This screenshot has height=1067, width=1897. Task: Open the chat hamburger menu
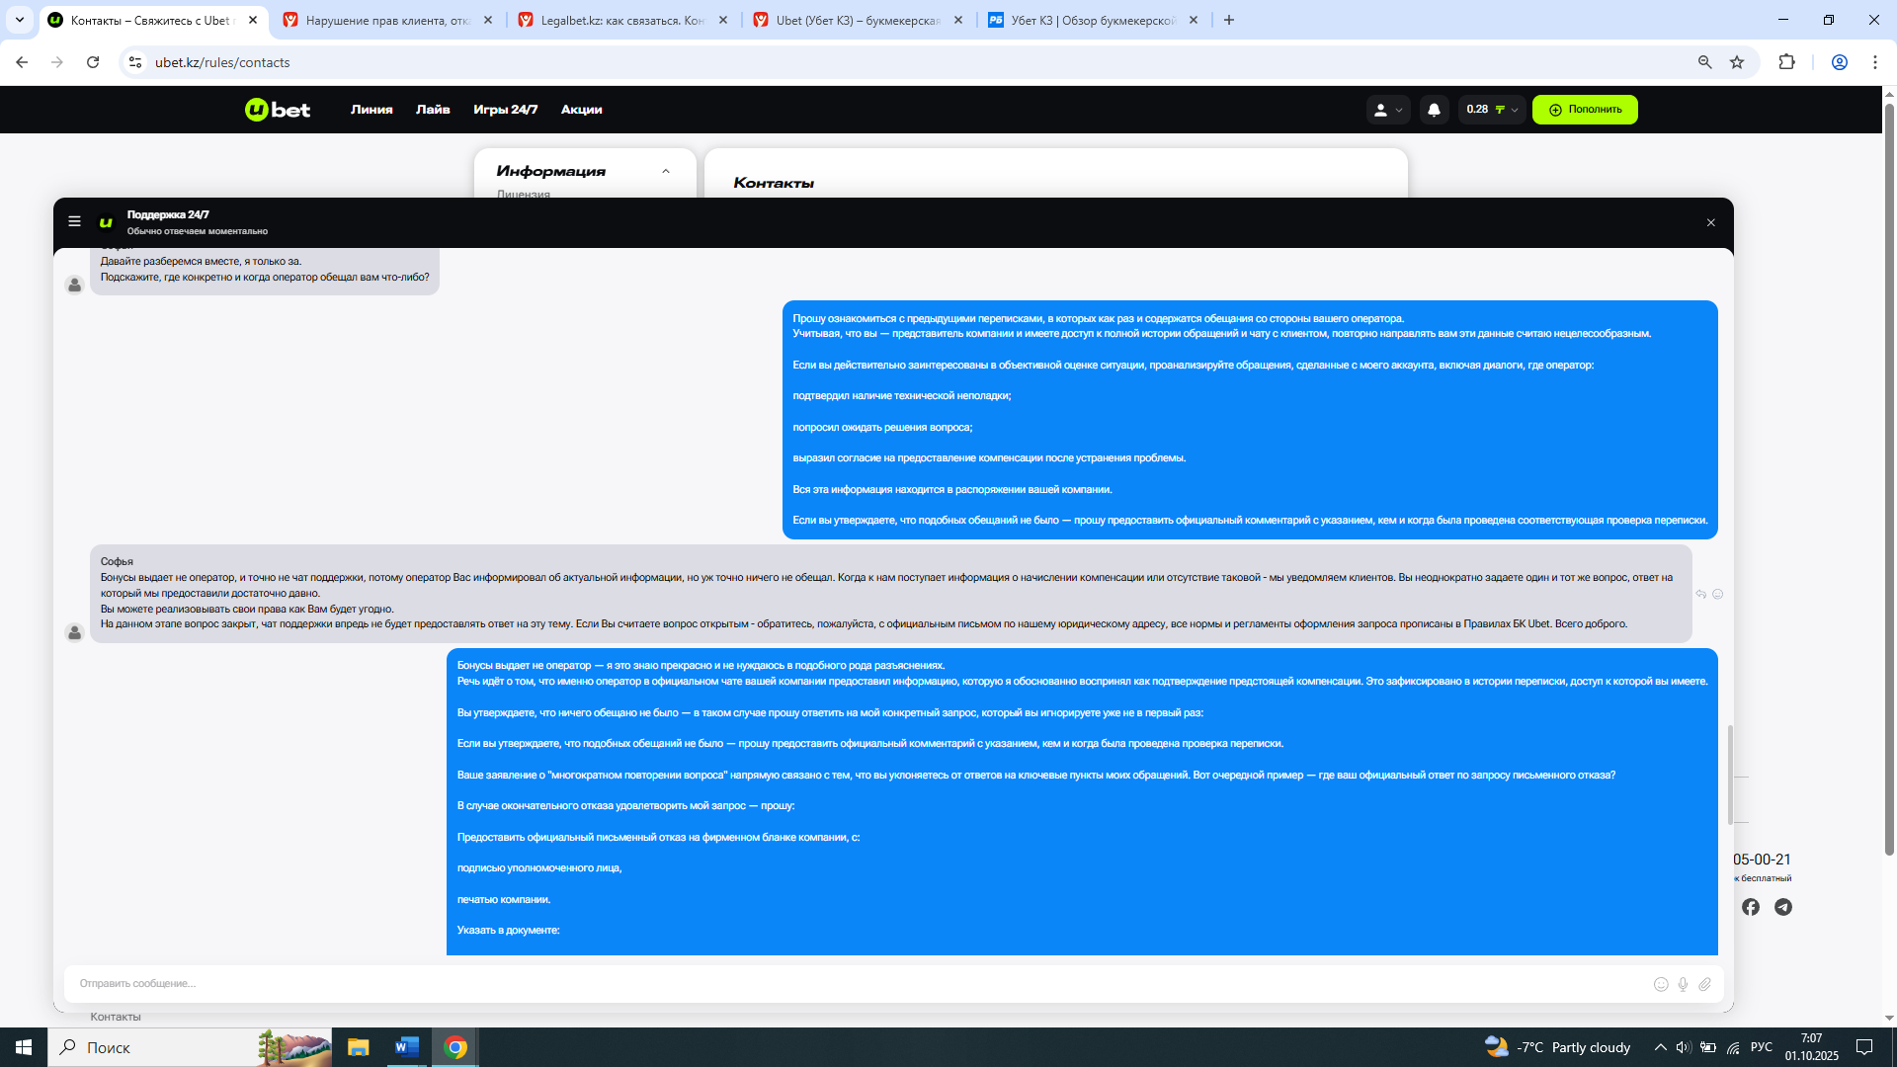(x=74, y=222)
